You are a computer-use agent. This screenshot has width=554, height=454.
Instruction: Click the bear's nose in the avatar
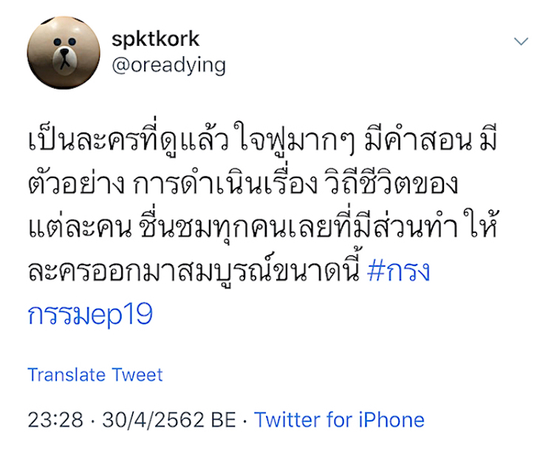(65, 52)
